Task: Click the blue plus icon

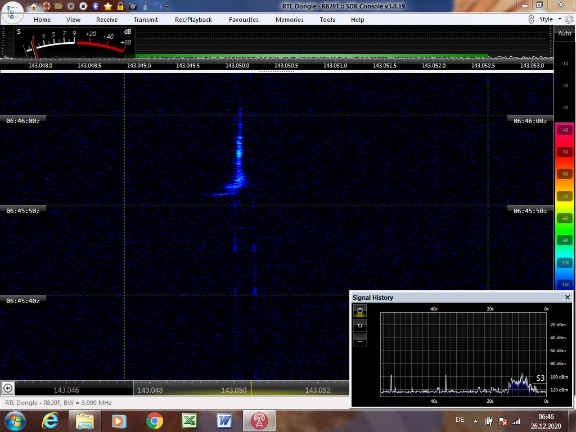Action: 96,6
